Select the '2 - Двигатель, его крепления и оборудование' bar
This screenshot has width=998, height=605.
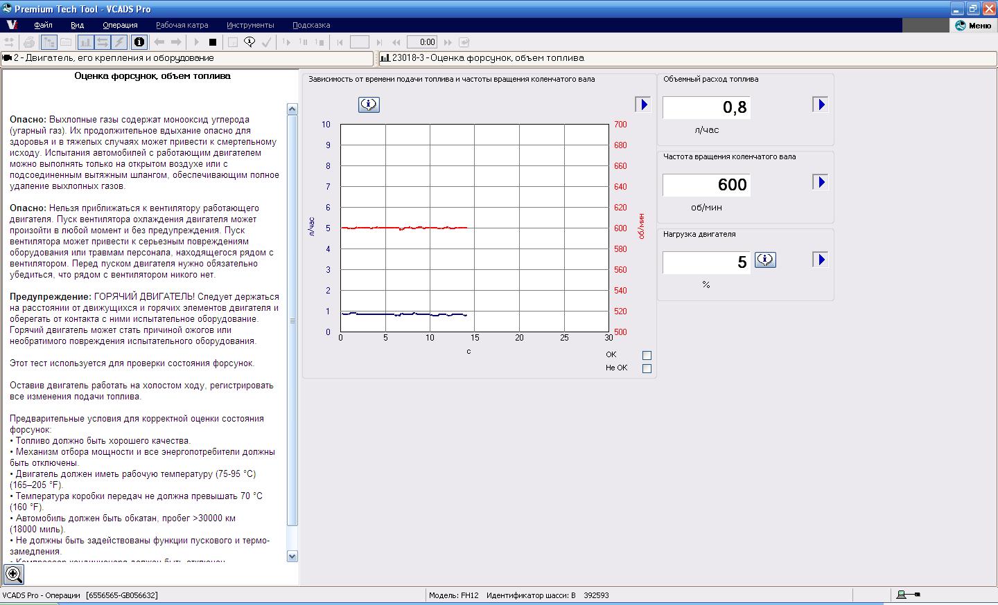(x=187, y=58)
